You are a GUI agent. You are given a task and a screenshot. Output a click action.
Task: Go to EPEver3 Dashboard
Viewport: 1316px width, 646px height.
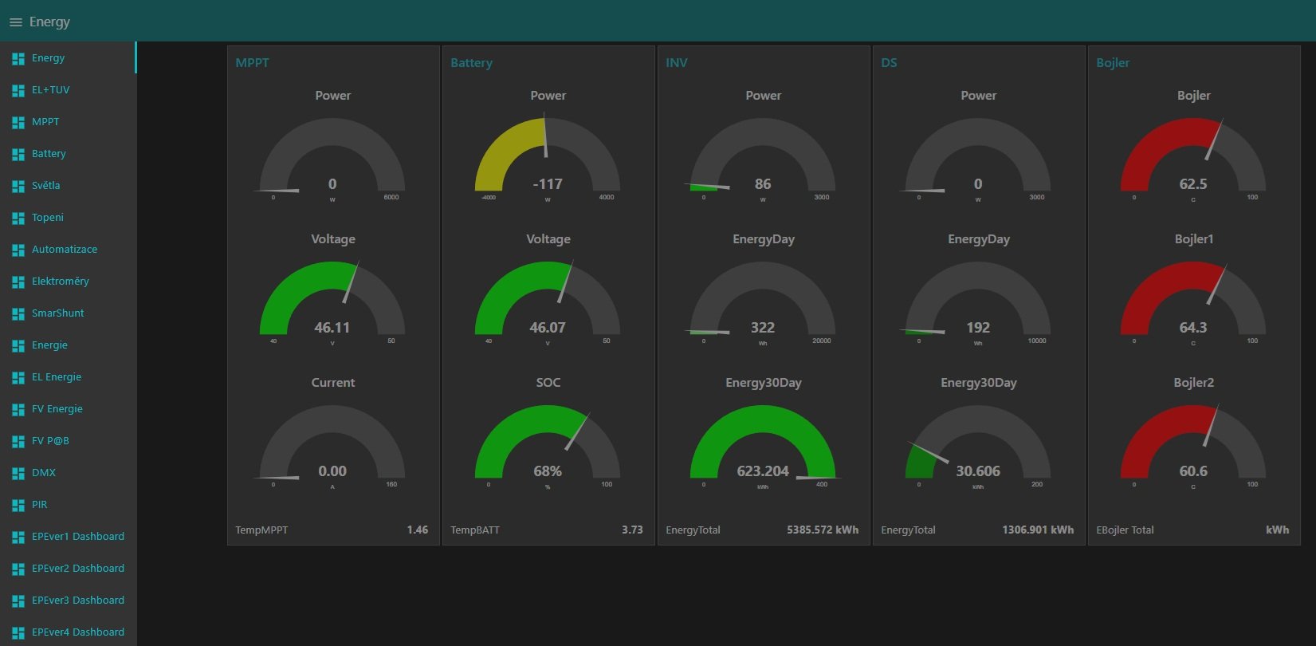coord(78,601)
